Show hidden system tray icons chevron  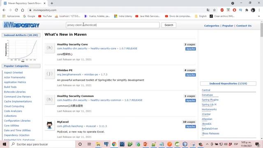coord(207,144)
